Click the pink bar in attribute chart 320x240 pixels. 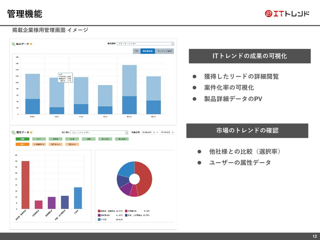click(x=38, y=205)
